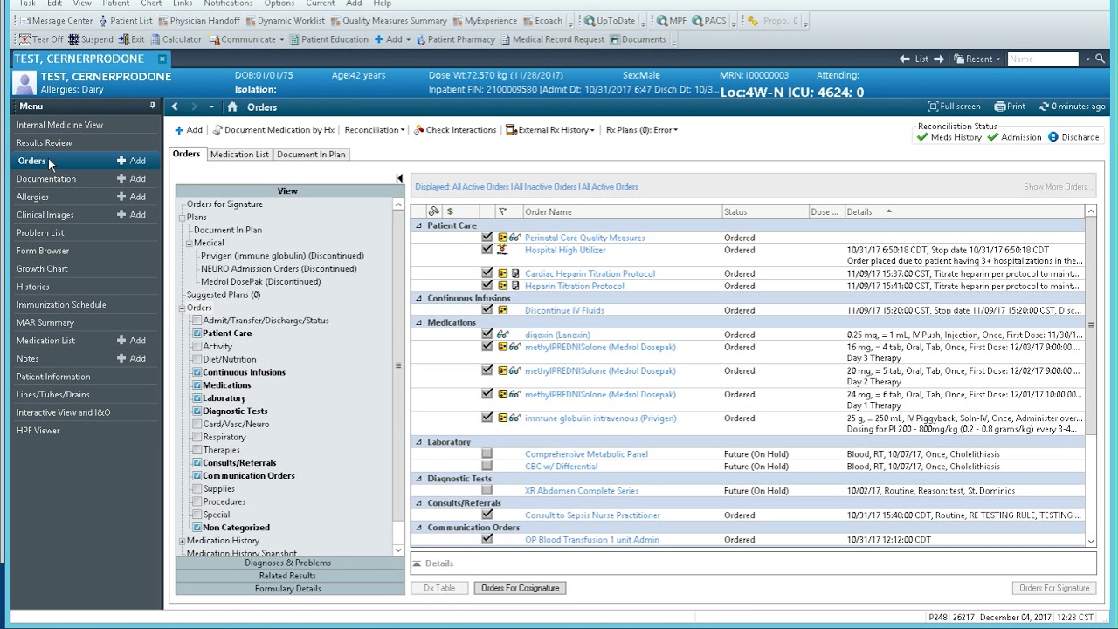Switch to Full screen view
This screenshot has width=1118, height=629.
coord(954,107)
